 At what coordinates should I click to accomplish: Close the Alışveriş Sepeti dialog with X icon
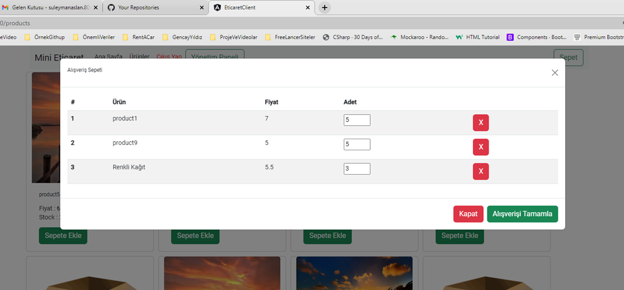pos(555,73)
